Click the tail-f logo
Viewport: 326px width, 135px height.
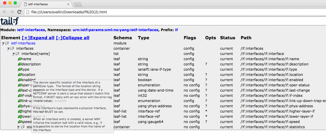pyautogui.click(x=9, y=21)
